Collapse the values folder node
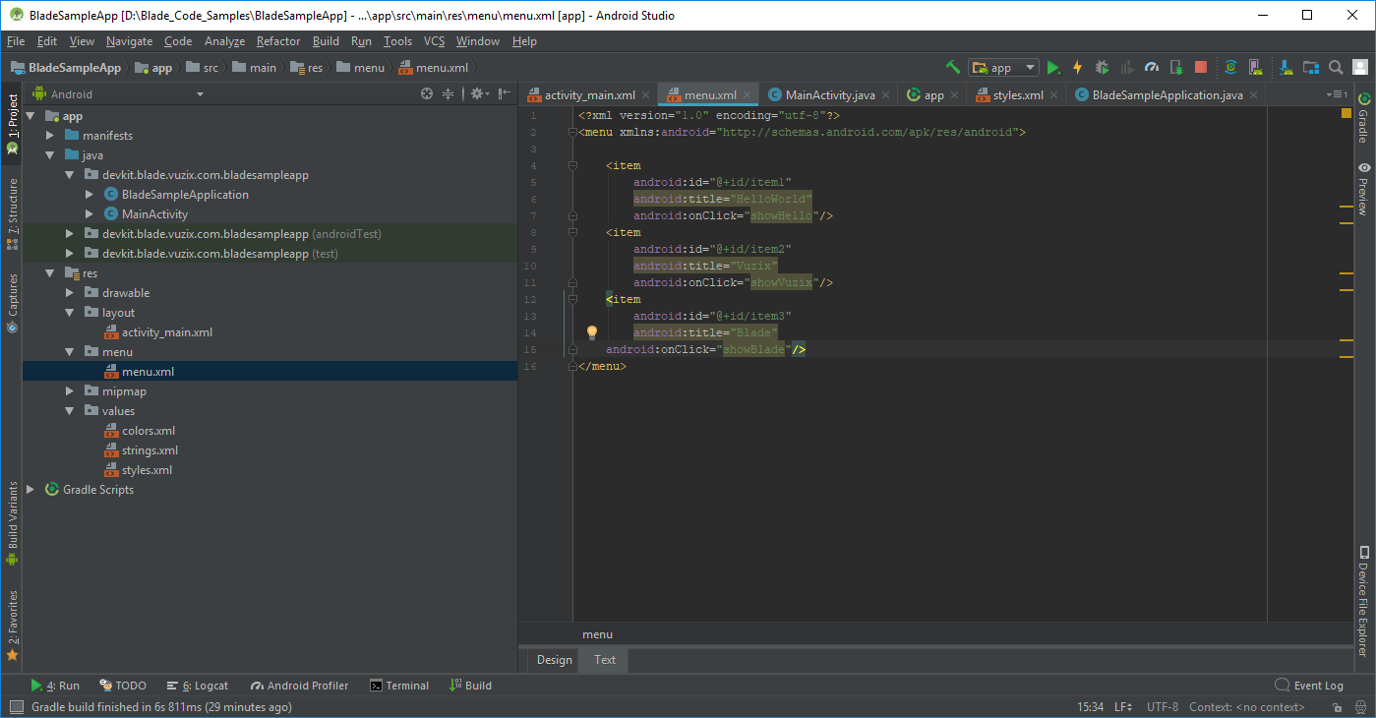This screenshot has height=718, width=1376. coord(70,411)
